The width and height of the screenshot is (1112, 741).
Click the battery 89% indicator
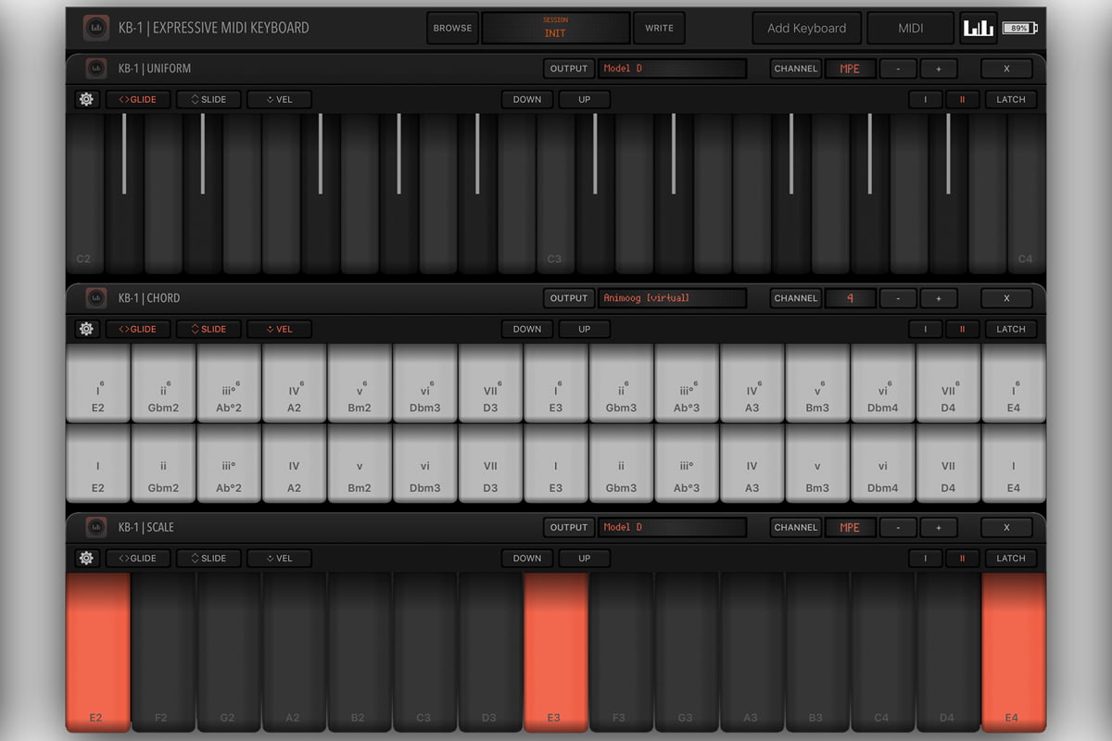click(1020, 29)
